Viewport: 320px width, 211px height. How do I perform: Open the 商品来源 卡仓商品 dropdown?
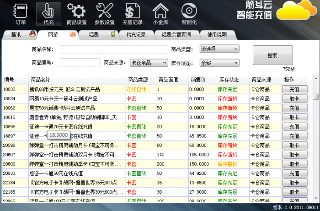149,63
